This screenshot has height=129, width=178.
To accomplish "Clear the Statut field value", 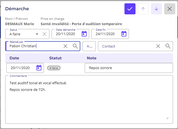I will click(44, 34).
